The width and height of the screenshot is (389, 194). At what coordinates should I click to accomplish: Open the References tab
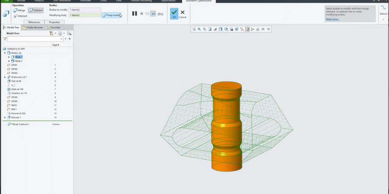coord(34,22)
